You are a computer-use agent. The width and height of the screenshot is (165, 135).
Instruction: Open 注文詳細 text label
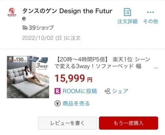pyautogui.click(x=127, y=21)
